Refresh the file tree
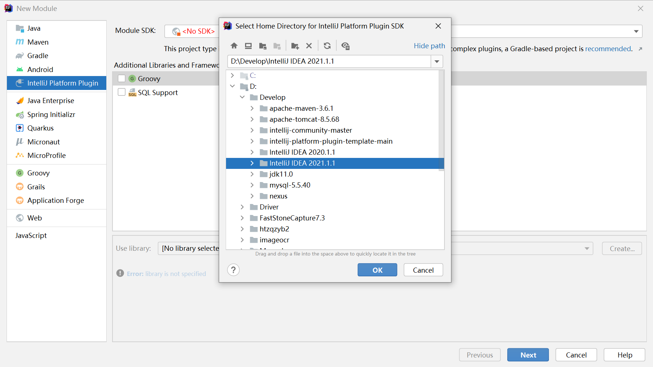Screen dimensions: 653x367 click(327, 45)
